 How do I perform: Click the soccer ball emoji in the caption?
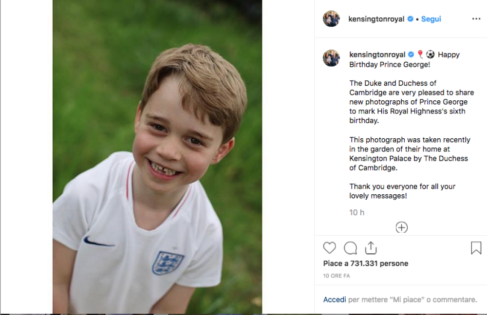point(430,55)
